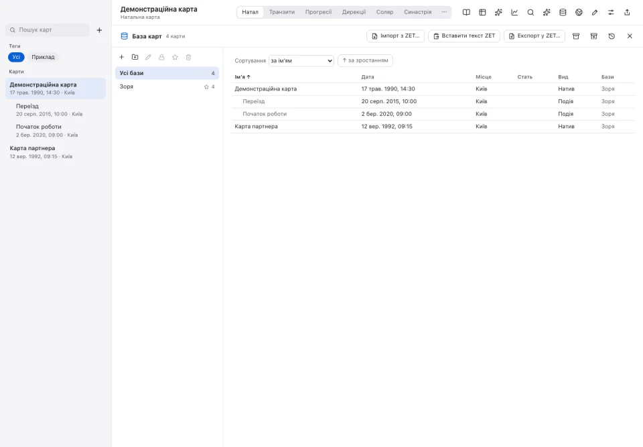Close the База карт panel
Image resolution: width=643 pixels, height=447 pixels.
pos(630,36)
